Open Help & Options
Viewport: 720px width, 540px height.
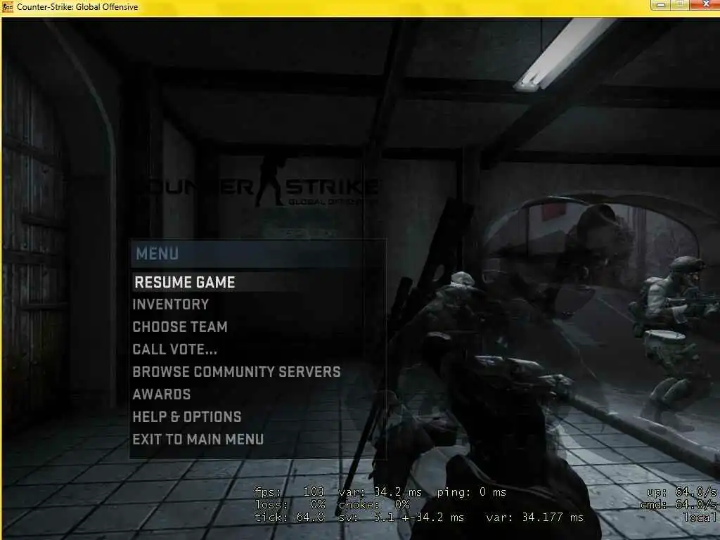coord(187,417)
